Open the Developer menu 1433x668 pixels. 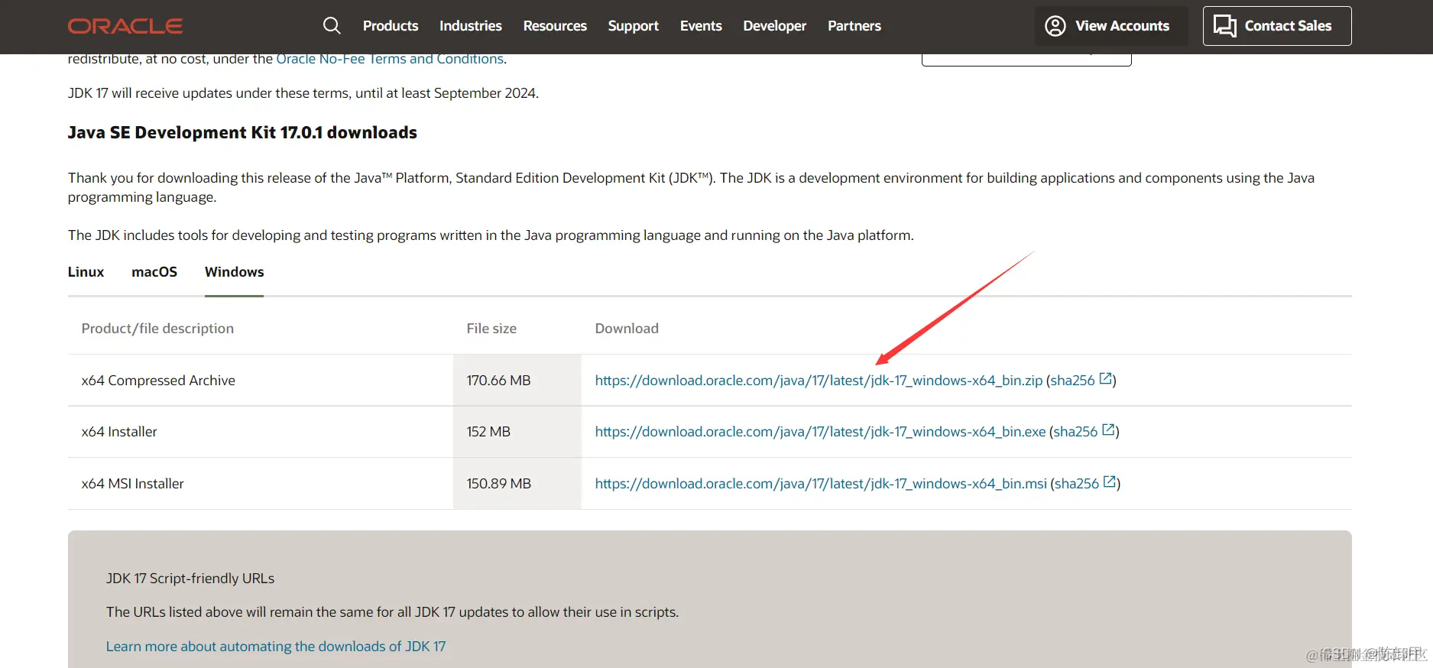(775, 26)
